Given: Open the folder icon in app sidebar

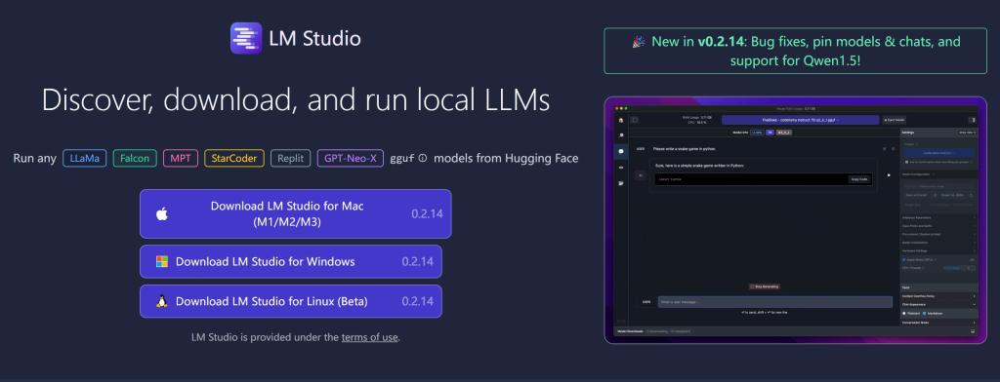Looking at the screenshot, I should (x=620, y=183).
